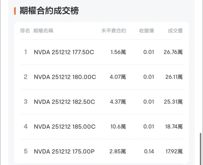
Task: Select rank number 5
Action: tap(26, 151)
